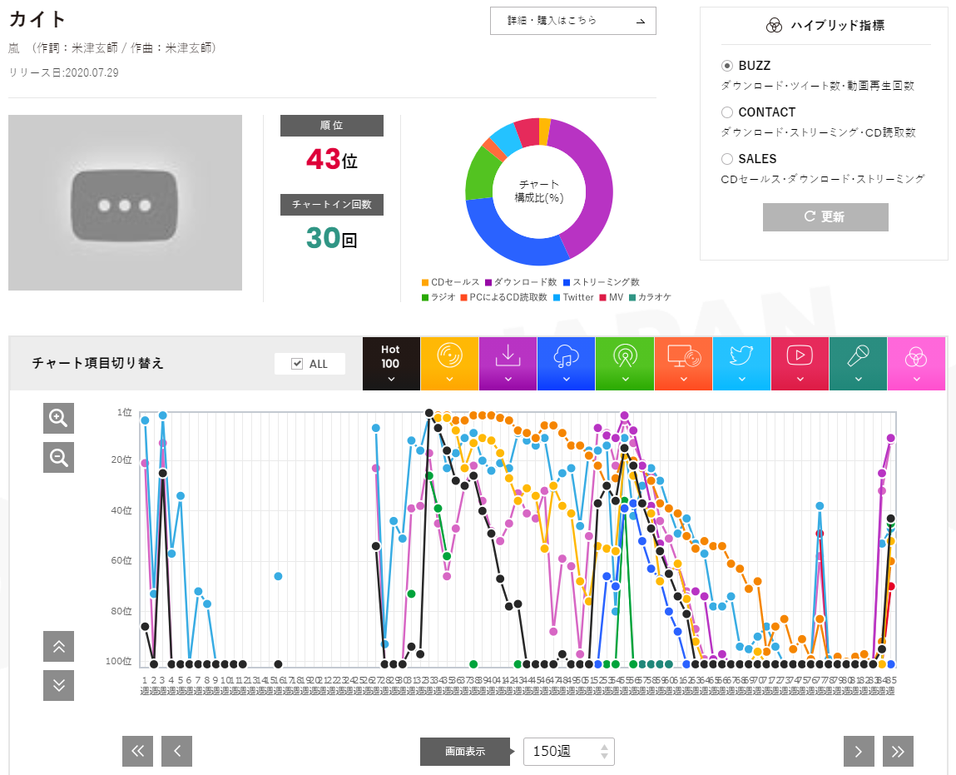Select the Twitter bird icon tab
The height and width of the screenshot is (775, 956).
click(x=741, y=364)
